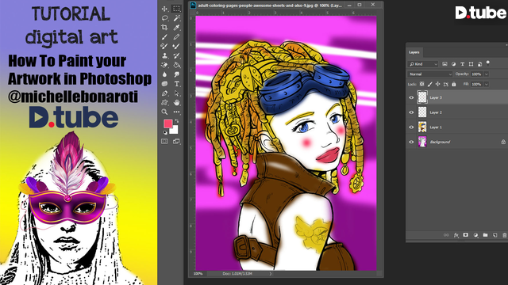The width and height of the screenshot is (508, 285).
Task: Click the link layers icon
Action: click(x=446, y=235)
